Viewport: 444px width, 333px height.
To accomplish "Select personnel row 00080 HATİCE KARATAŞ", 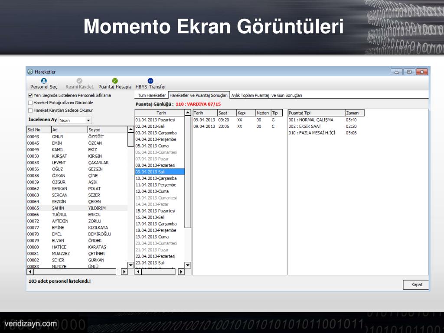I will [77, 247].
